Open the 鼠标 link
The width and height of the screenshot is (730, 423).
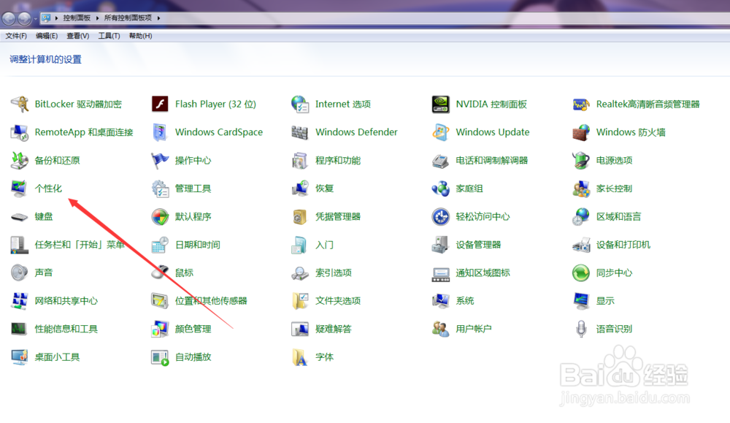185,273
